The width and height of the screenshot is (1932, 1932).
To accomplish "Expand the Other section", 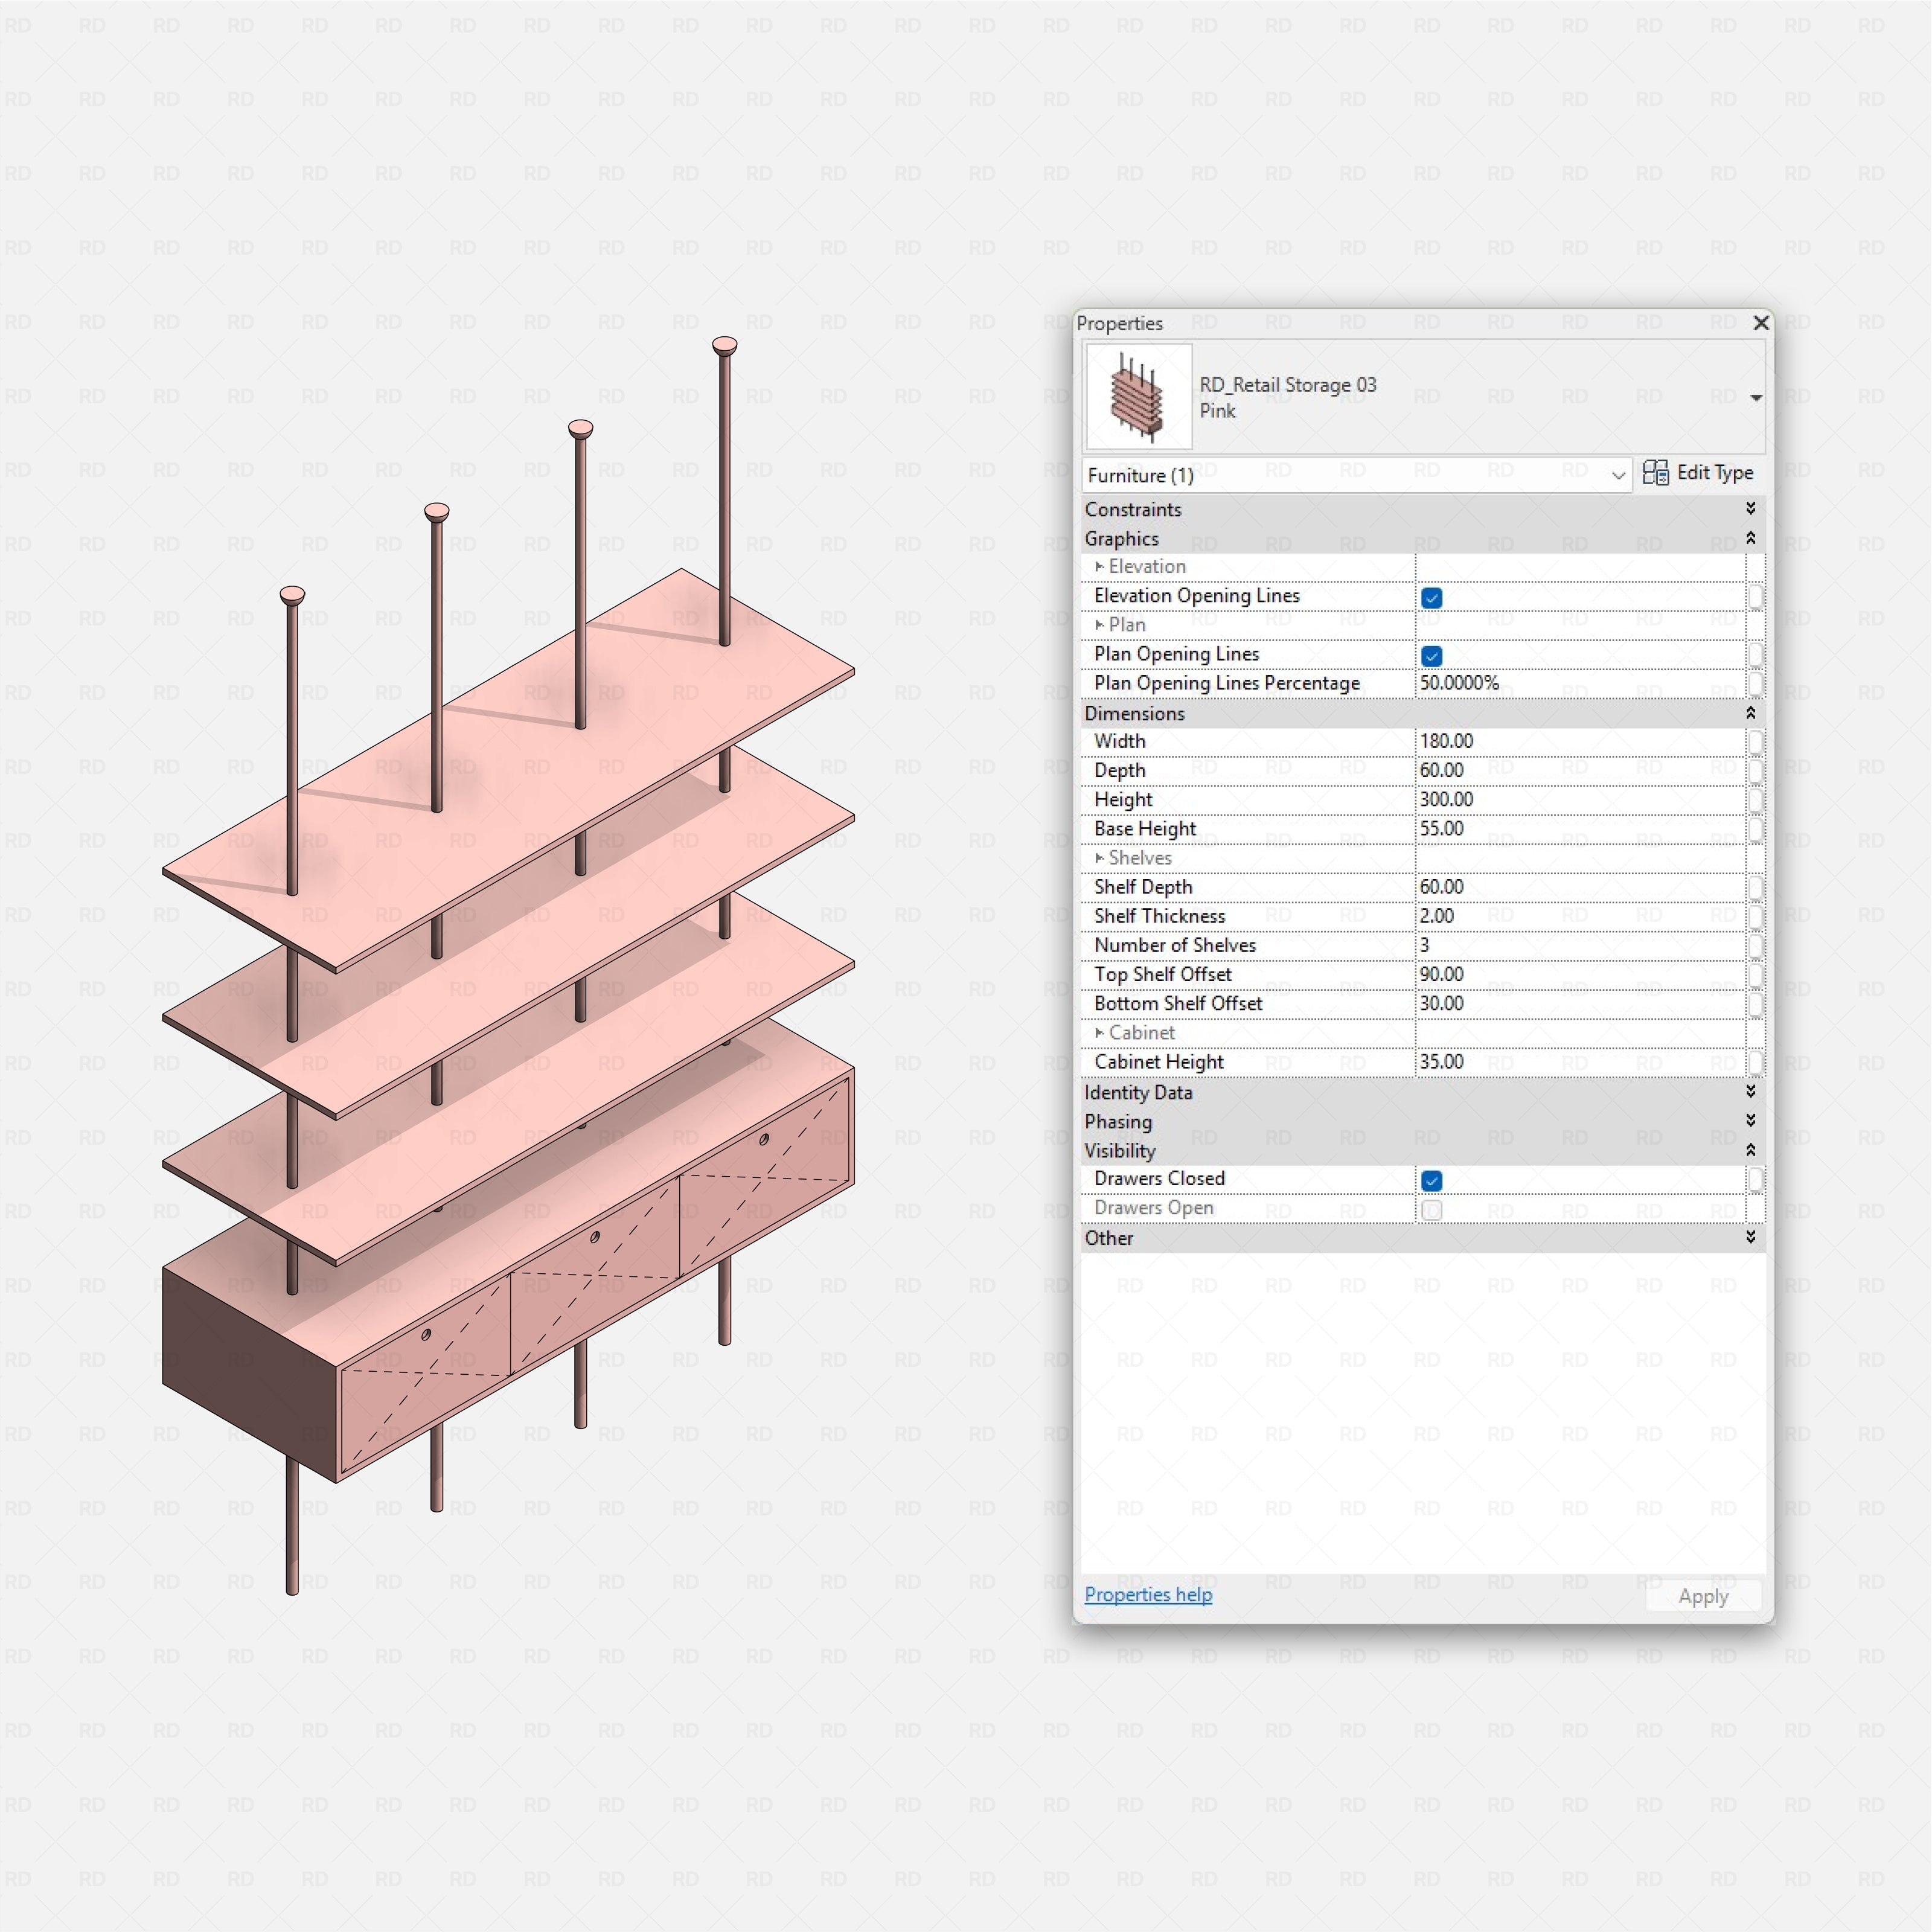I will pos(1750,1237).
